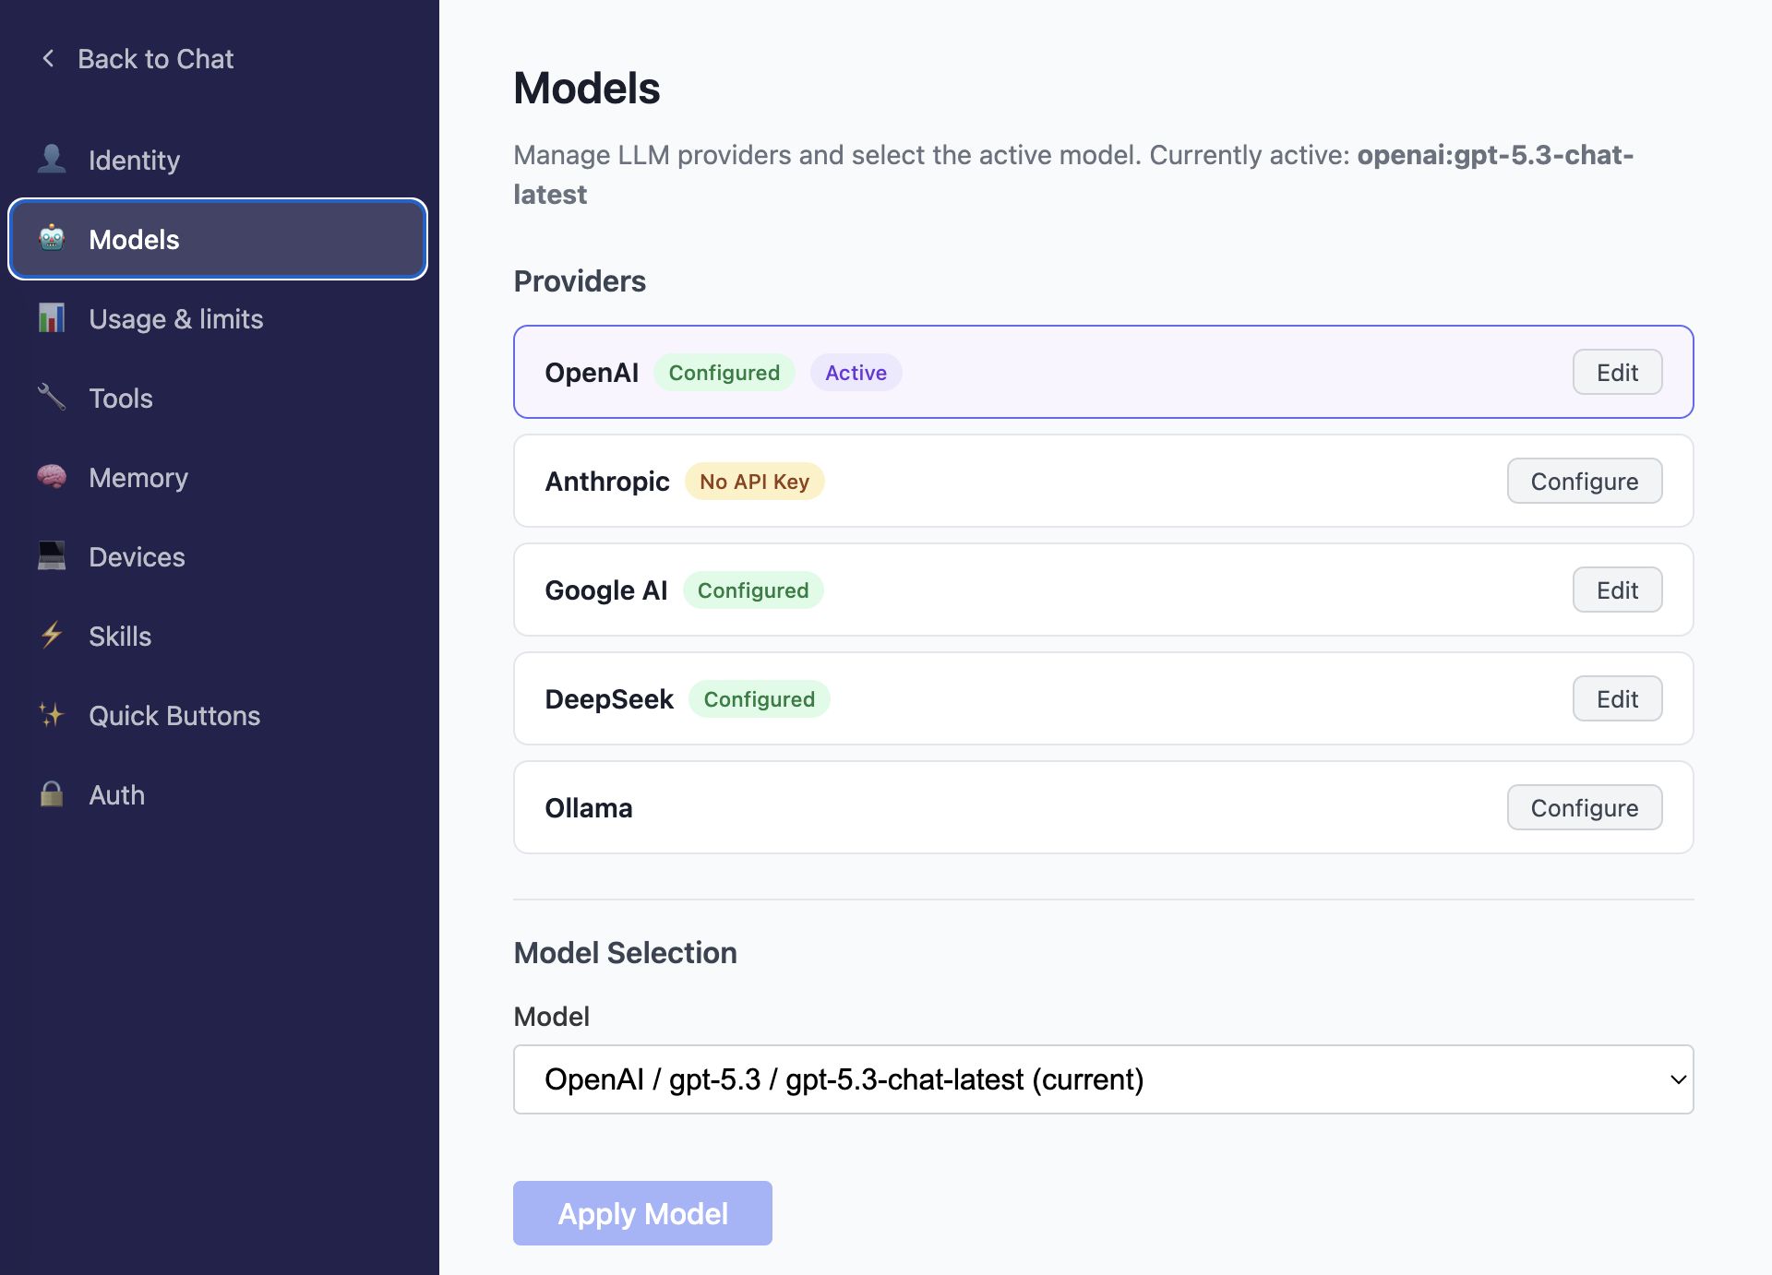The width and height of the screenshot is (1772, 1275).
Task: Open the Skills settings section
Action: pyautogui.click(x=218, y=636)
